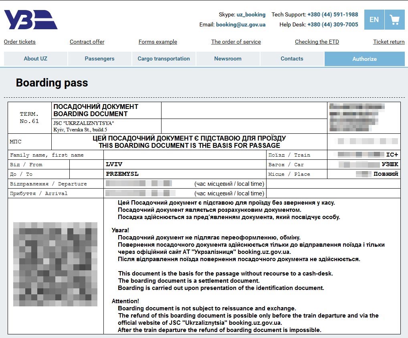This screenshot has width=408, height=338.
Task: Click Arrival row local time note
Action: (229, 193)
